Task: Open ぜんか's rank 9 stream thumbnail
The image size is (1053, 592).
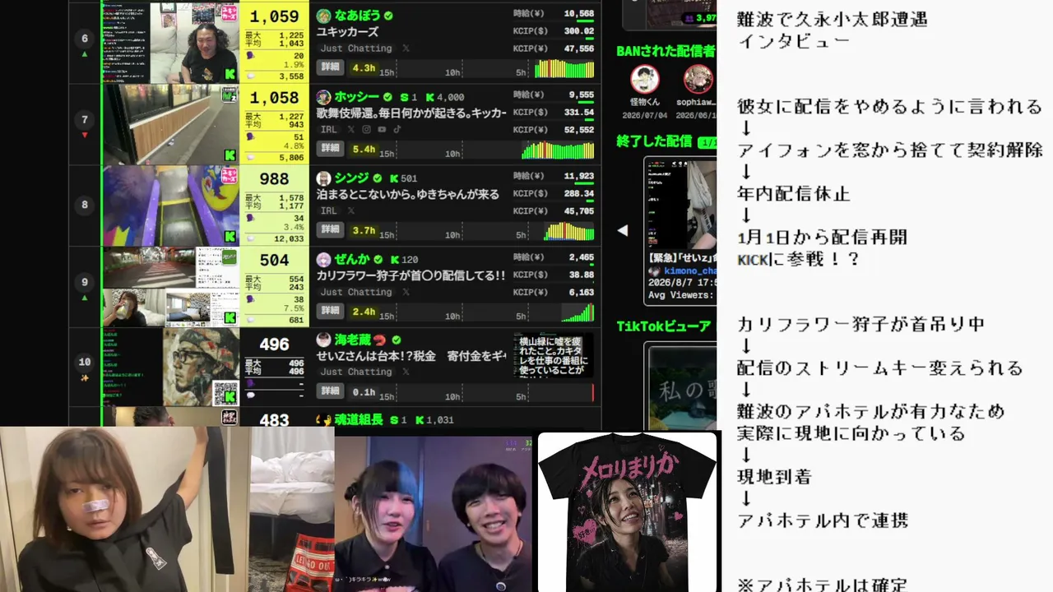Action: [x=170, y=286]
